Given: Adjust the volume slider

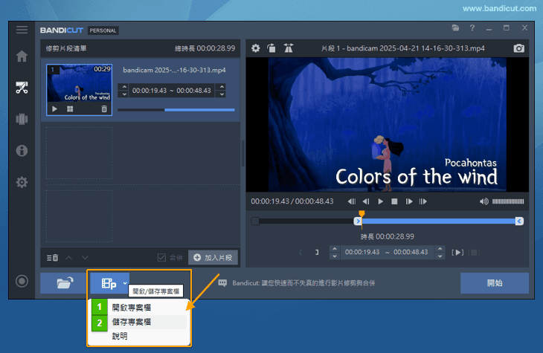Looking at the screenshot, I should (x=508, y=201).
